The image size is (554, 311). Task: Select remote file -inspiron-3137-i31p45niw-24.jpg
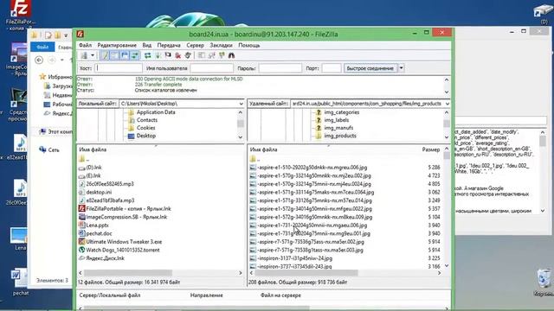294,258
